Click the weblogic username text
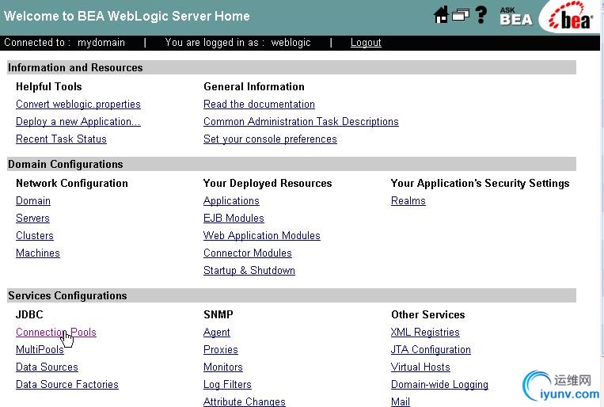The image size is (604, 407). click(x=291, y=43)
